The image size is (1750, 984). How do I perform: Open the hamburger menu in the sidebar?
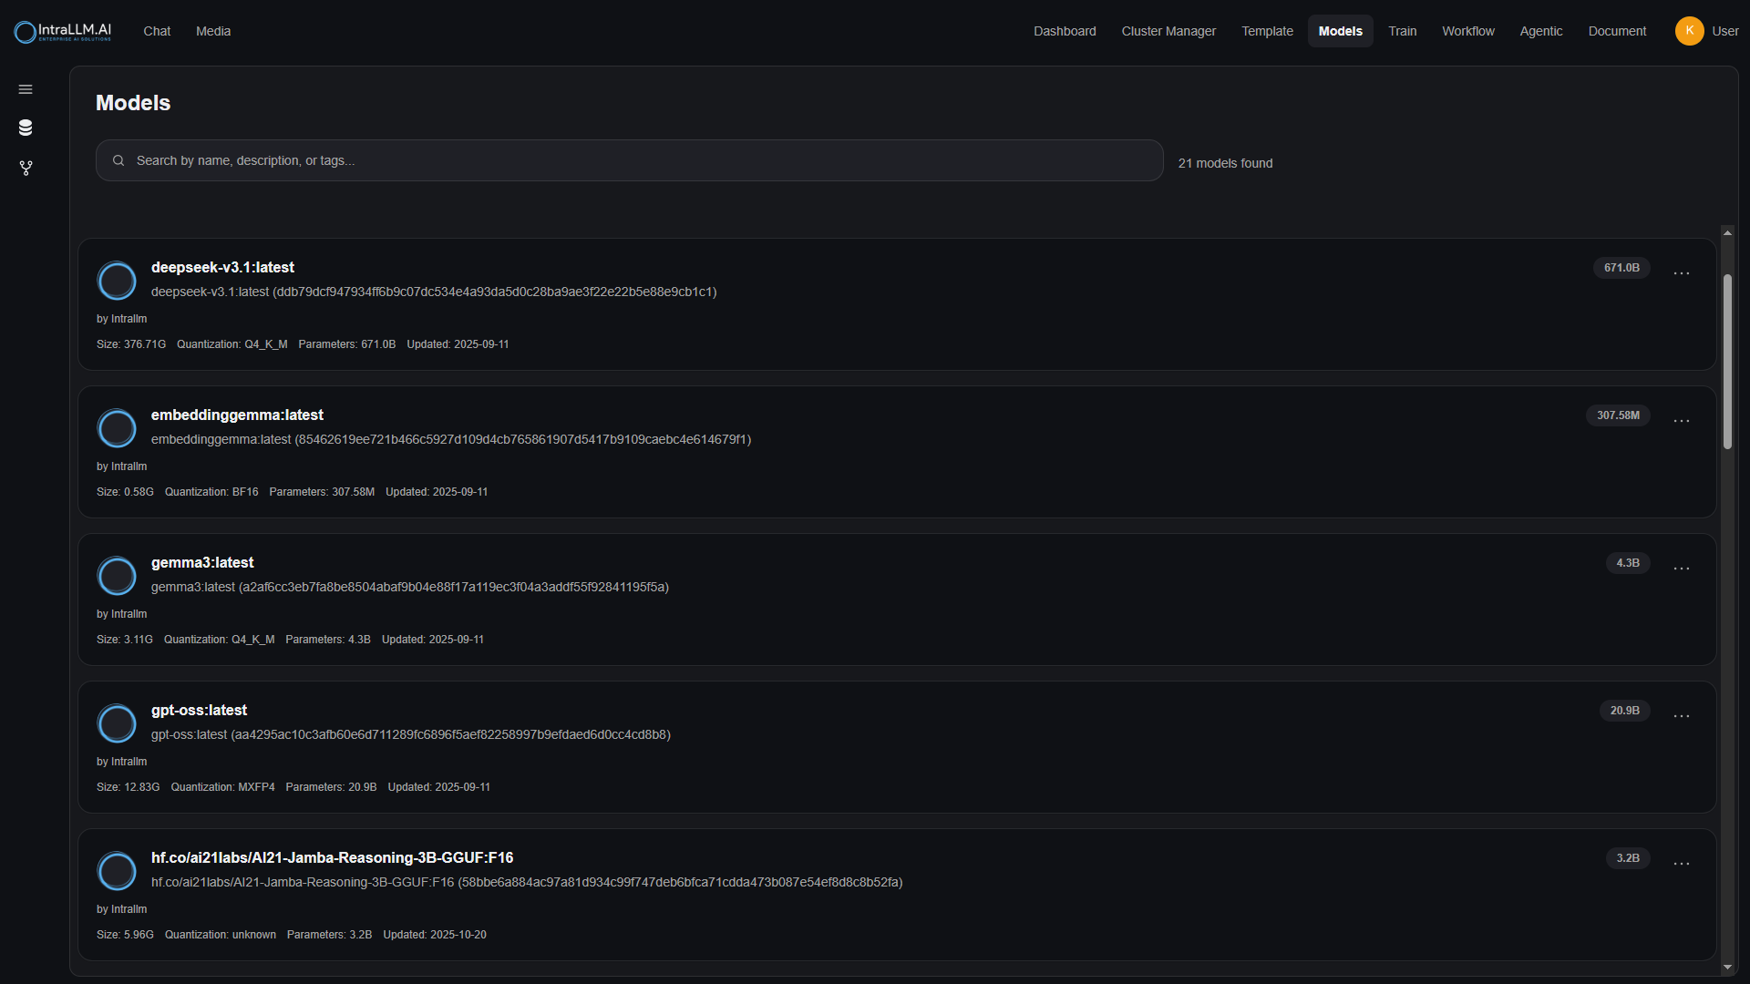26,89
